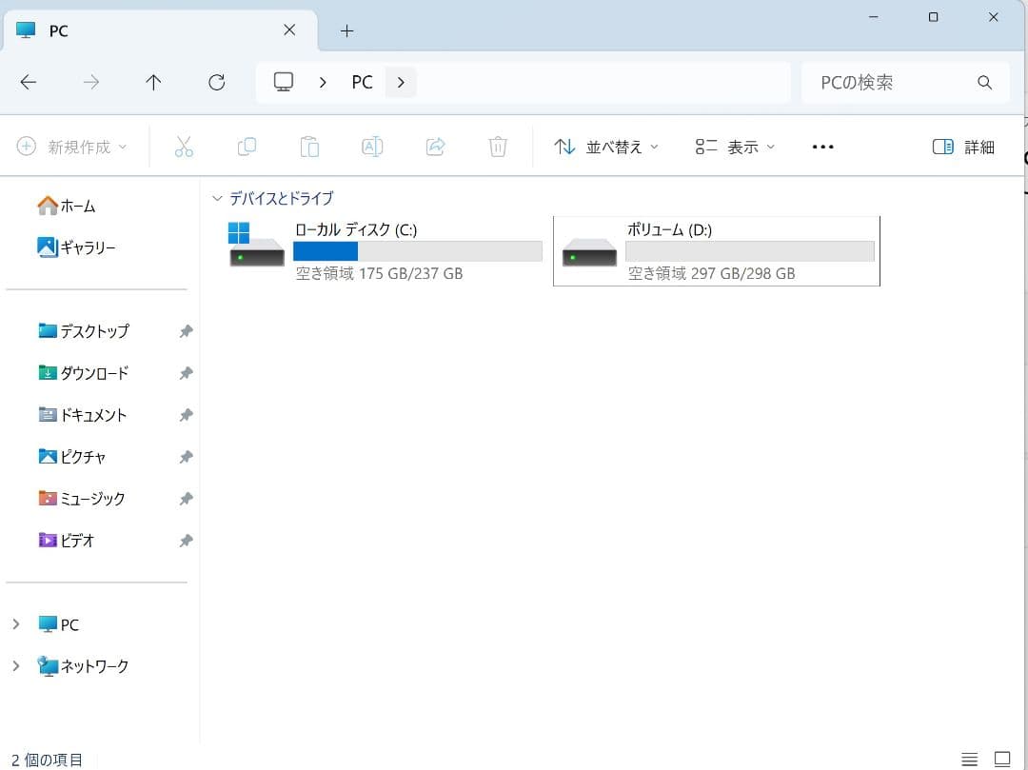Image resolution: width=1028 pixels, height=770 pixels.
Task: Open the ... see more menu
Action: pos(822,147)
